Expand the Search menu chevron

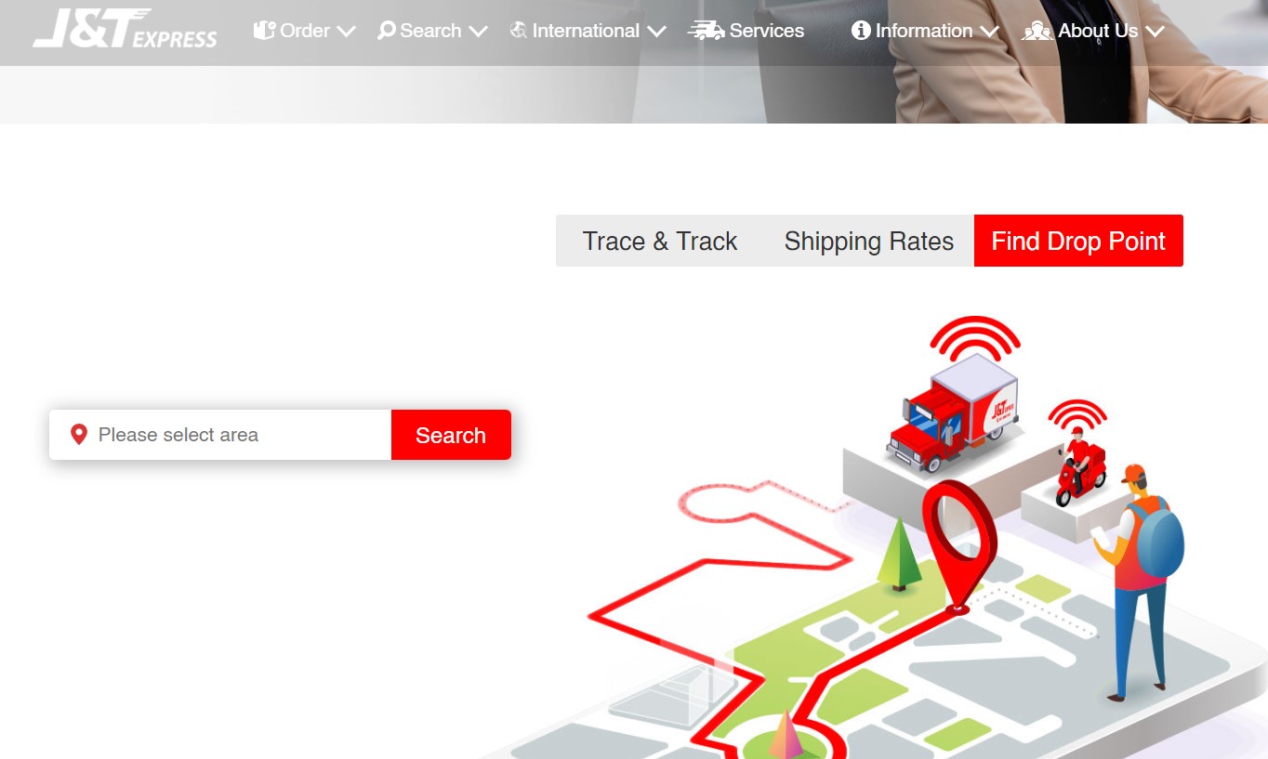[478, 32]
